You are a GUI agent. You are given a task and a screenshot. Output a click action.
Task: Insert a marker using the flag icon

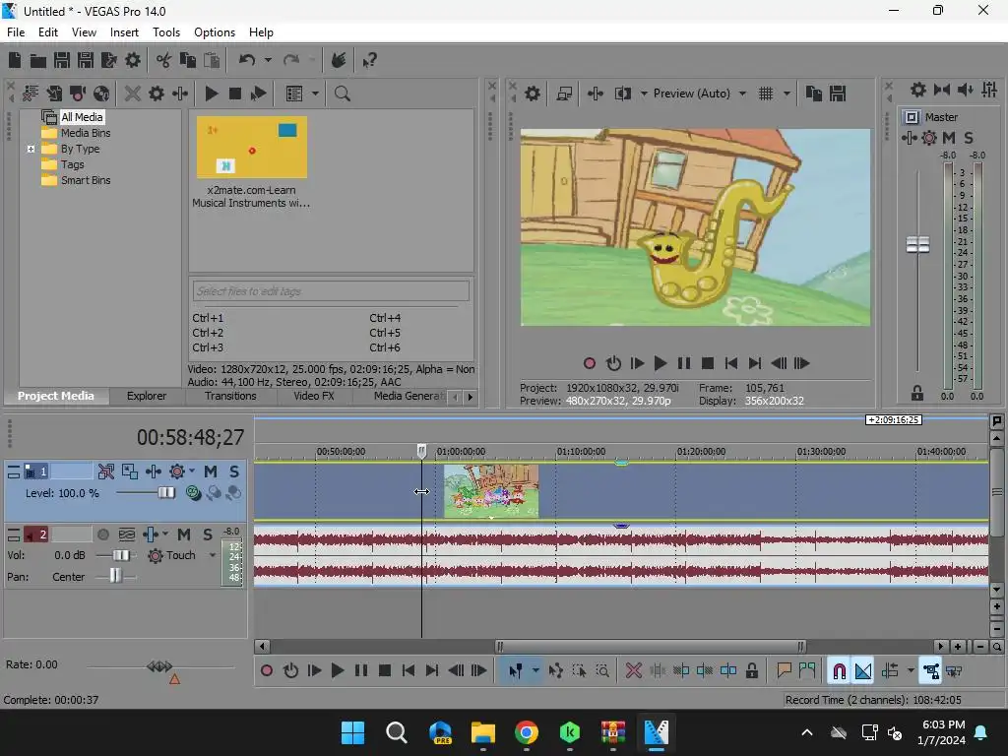point(784,671)
